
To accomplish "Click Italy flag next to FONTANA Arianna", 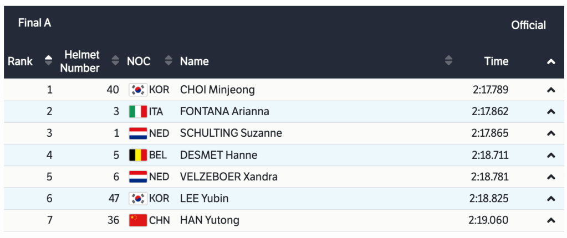I will (137, 111).
